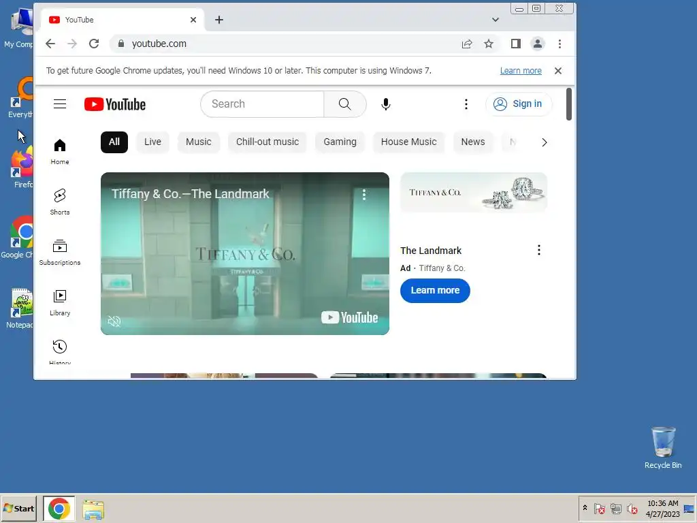Click the network tray icon
The image size is (697, 523).
[615, 508]
